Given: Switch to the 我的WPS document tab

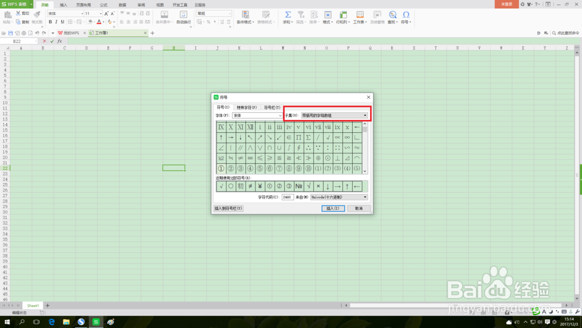Looking at the screenshot, I should [x=71, y=33].
